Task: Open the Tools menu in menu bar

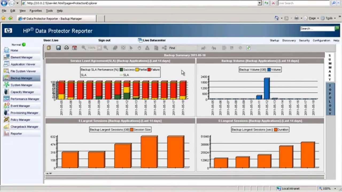Action: coord(49,11)
